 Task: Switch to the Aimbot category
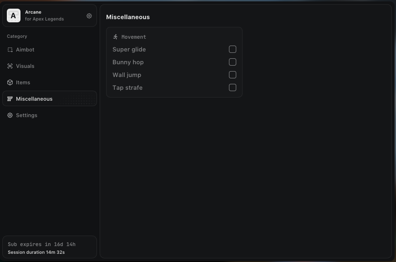point(25,50)
